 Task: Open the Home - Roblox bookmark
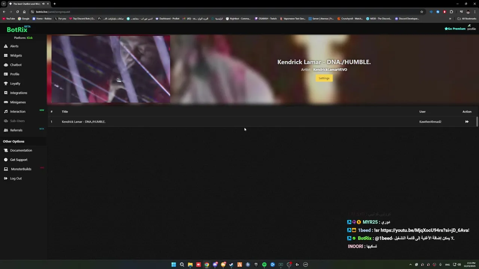(42, 19)
